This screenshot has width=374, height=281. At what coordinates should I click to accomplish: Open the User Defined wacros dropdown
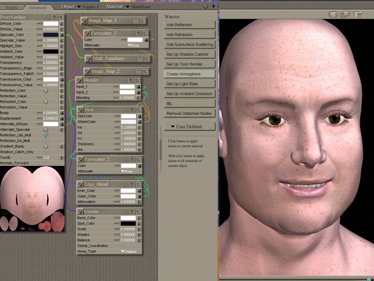point(190,126)
